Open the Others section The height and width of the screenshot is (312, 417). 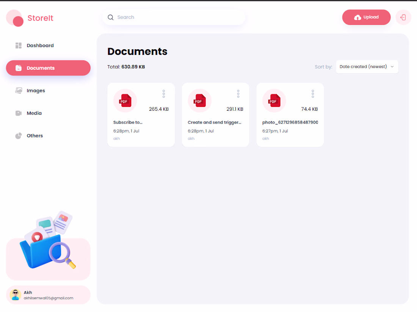[35, 136]
